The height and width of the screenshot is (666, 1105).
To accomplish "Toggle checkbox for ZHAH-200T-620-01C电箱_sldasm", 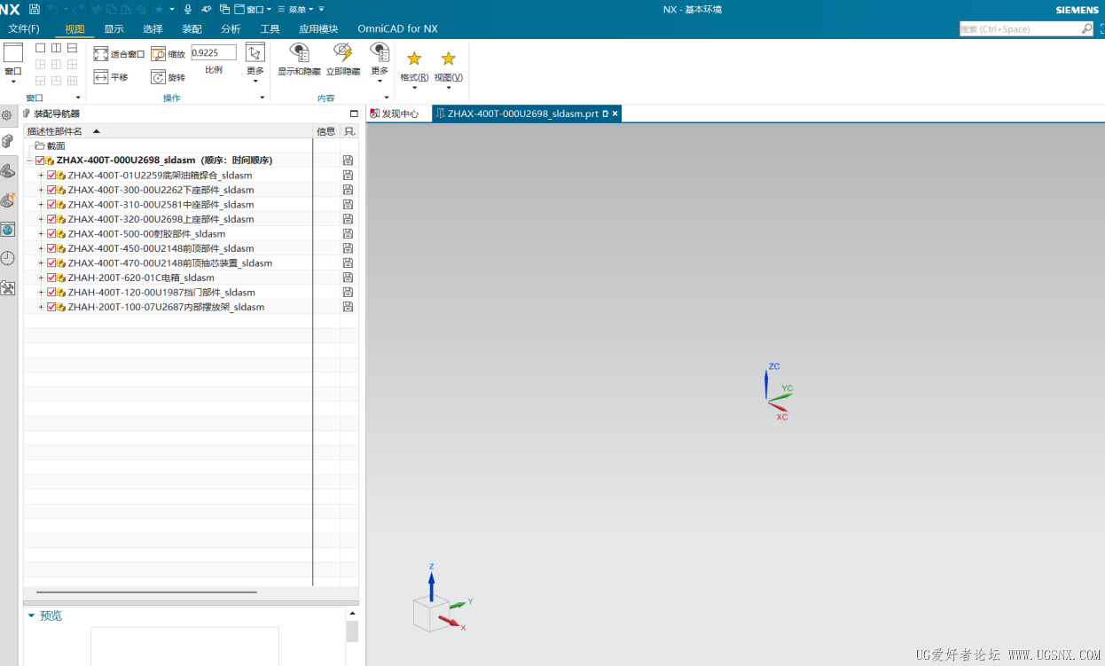I will pos(51,278).
